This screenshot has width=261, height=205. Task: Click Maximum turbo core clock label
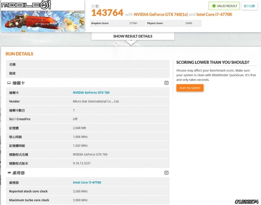coord(29,200)
